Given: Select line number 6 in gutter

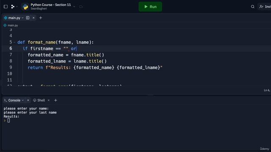Looking at the screenshot, I should pos(11,49).
